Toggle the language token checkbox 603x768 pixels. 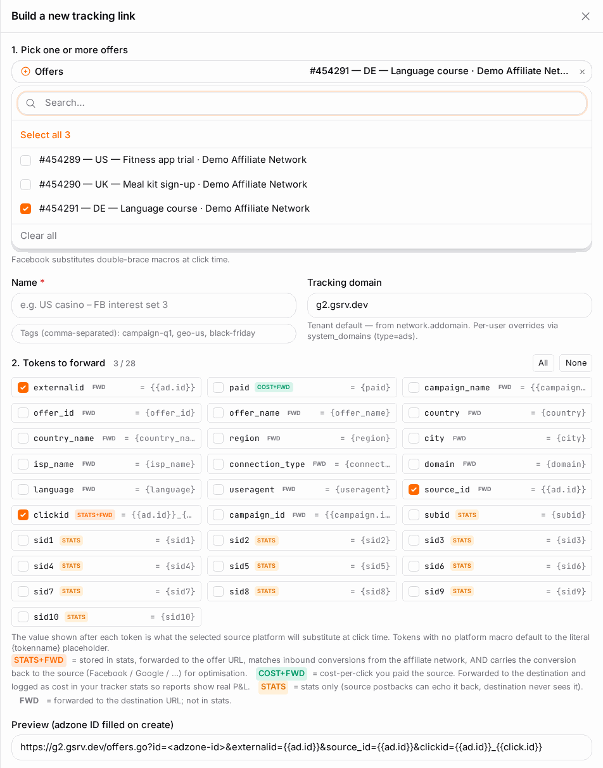pos(23,489)
